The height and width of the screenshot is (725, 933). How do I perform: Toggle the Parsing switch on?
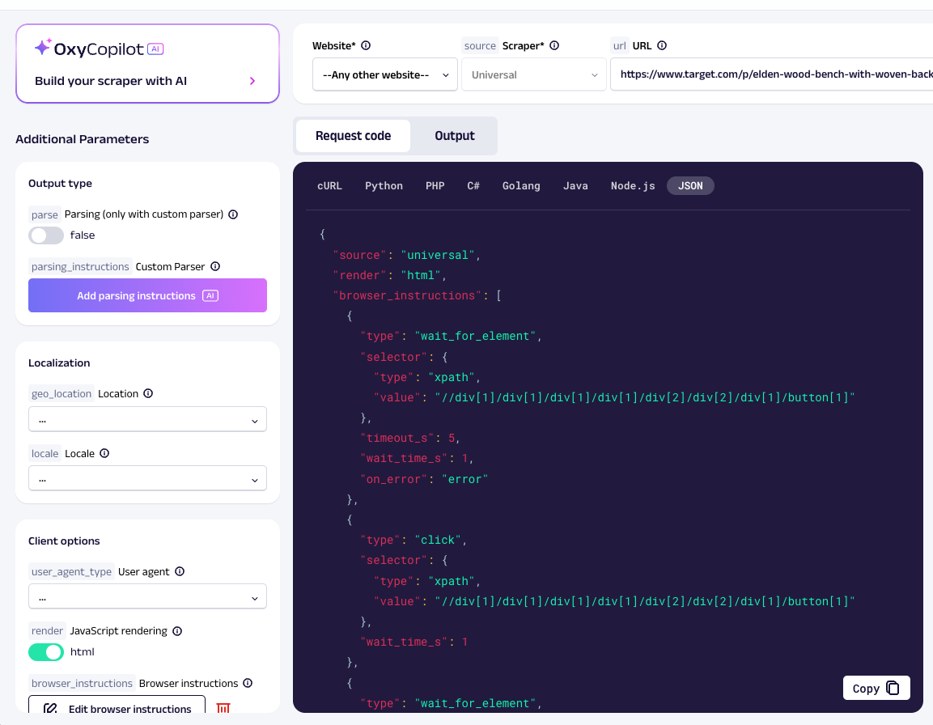[x=46, y=235]
